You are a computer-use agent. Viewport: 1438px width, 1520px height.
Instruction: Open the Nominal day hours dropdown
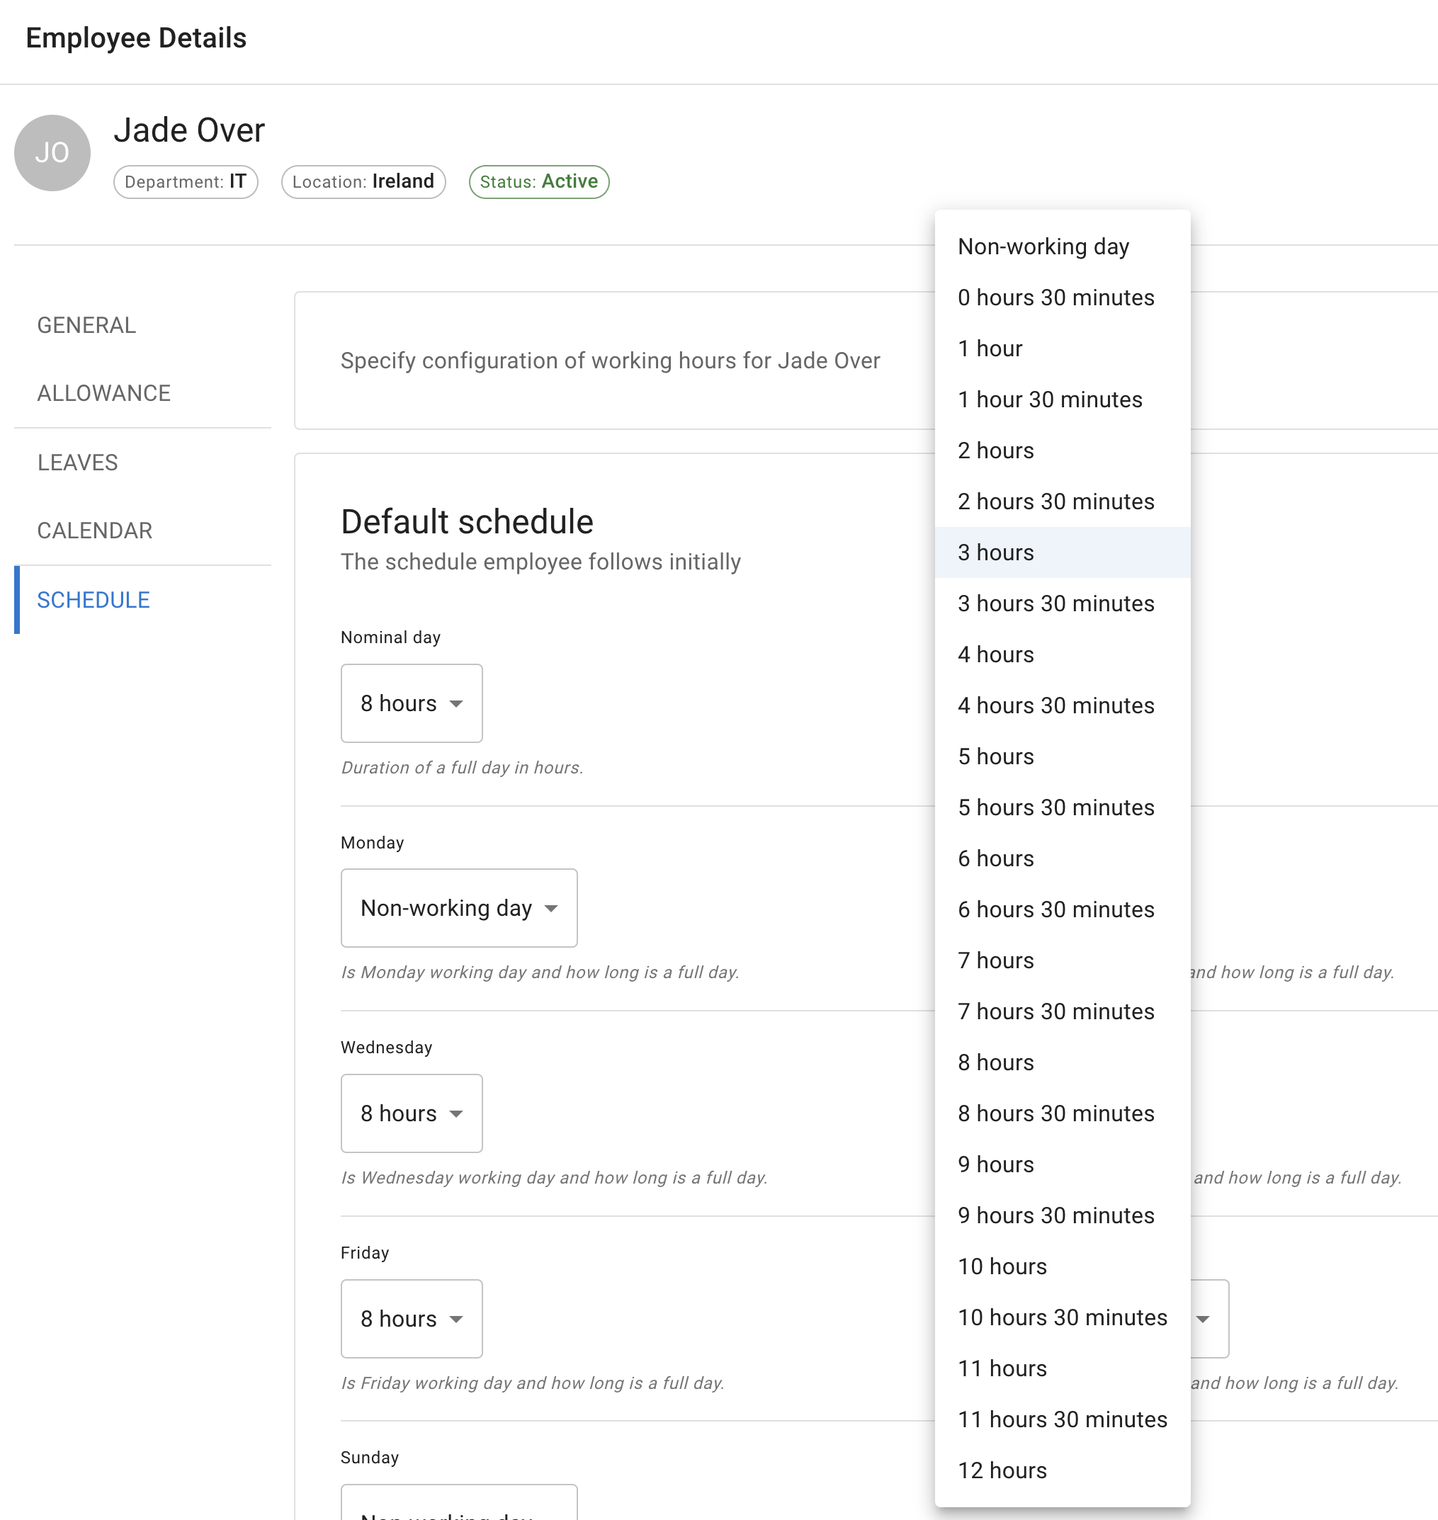[x=411, y=703]
